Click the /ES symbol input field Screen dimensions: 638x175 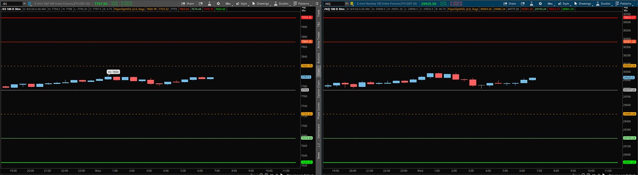[x=11, y=3]
